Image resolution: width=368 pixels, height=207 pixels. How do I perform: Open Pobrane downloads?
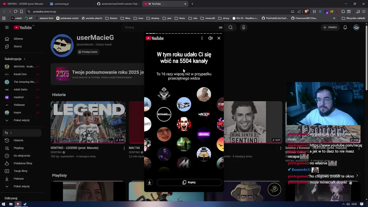pyautogui.click(x=22, y=179)
